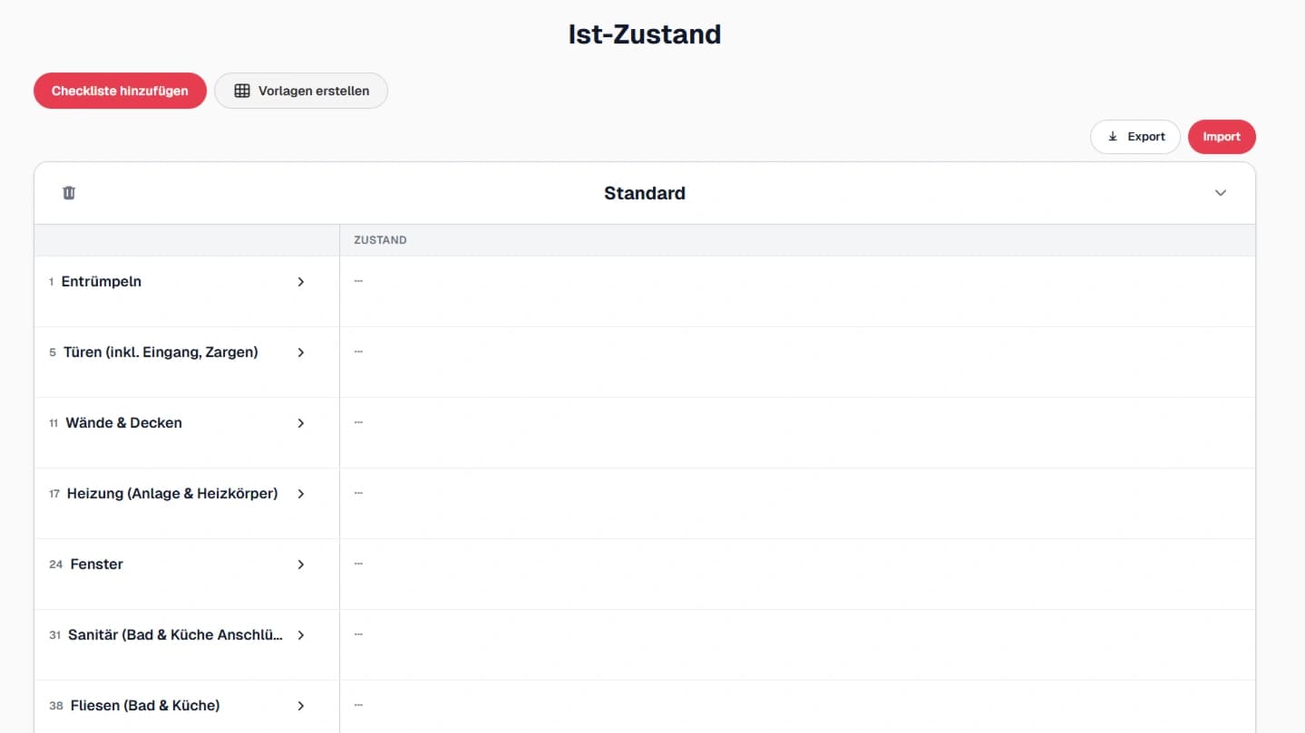Click the Checkliste hinzufügen button
The image size is (1305, 733).
click(x=120, y=91)
